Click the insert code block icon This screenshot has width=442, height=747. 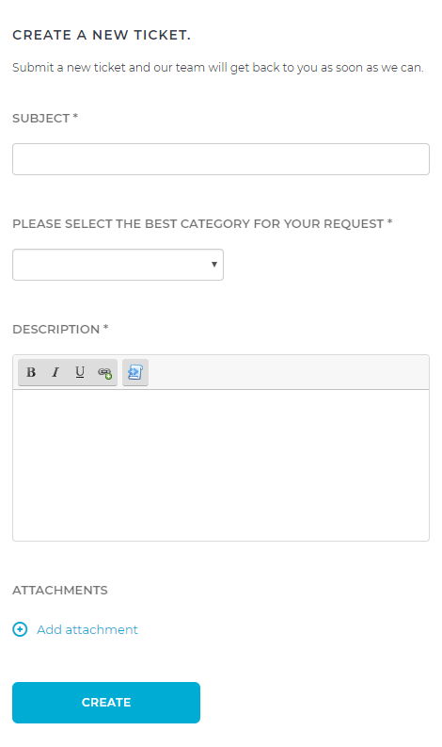135,372
